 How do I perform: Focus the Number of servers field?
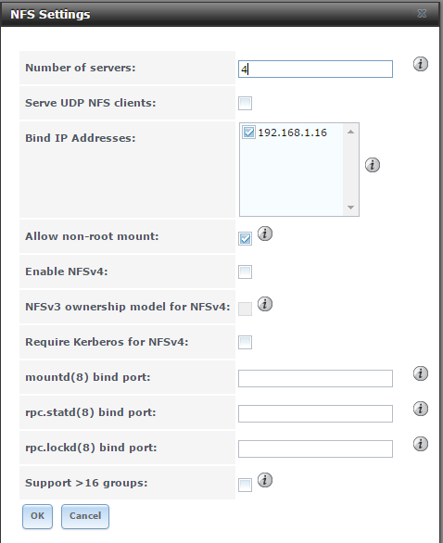pyautogui.click(x=315, y=69)
